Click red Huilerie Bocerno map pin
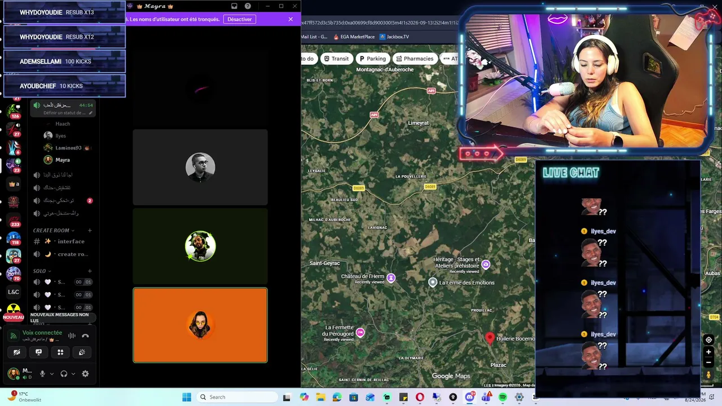 point(490,338)
